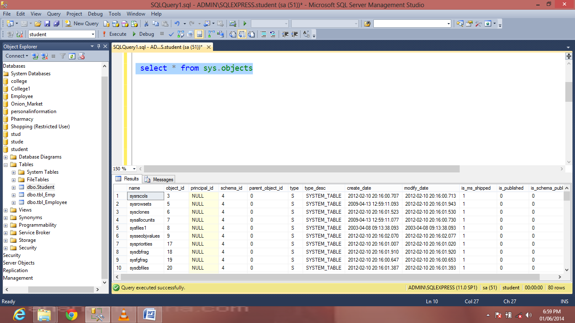Connect Object Explorer with the connect icon
The width and height of the screenshot is (575, 323).
pos(35,56)
